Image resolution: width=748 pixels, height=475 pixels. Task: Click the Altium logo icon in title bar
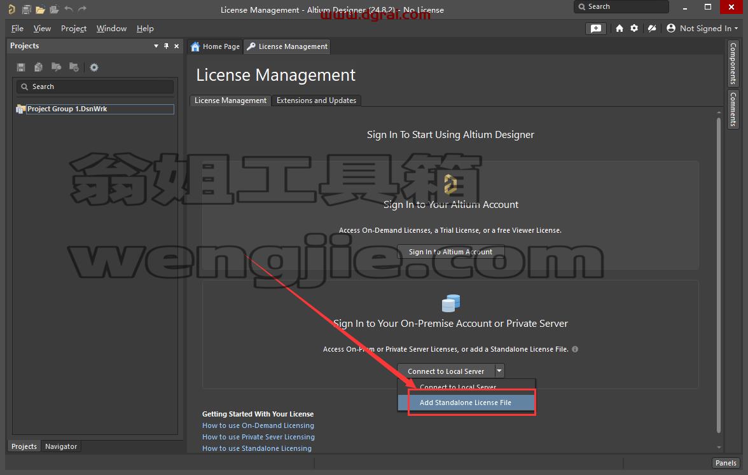[12, 9]
